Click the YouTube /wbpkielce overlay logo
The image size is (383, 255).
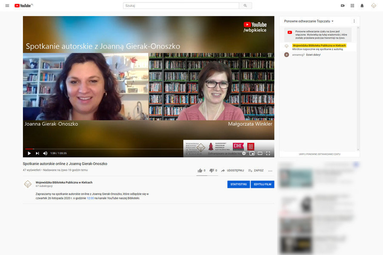click(x=255, y=27)
